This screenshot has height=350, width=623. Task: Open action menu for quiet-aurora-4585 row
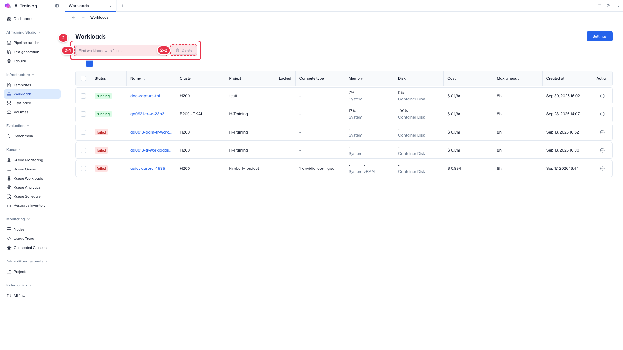(x=602, y=169)
